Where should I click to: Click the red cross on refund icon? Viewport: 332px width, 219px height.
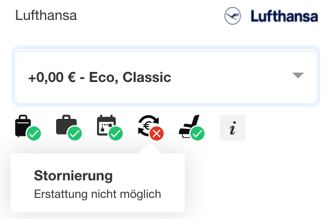point(157,134)
